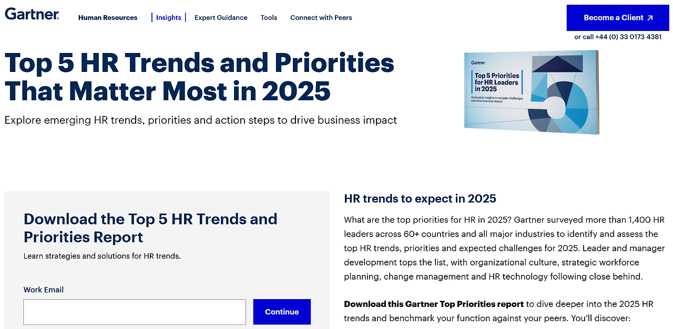
Task: Open the Expert Guidance menu
Action: (221, 18)
